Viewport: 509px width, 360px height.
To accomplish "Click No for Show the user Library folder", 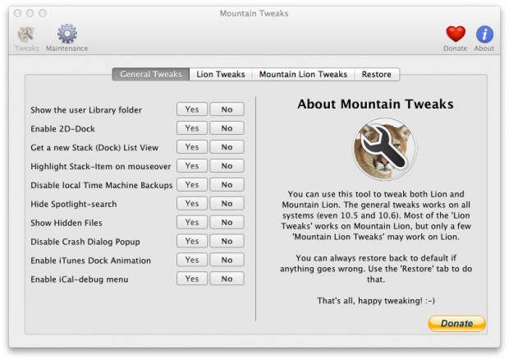I will pyautogui.click(x=227, y=109).
